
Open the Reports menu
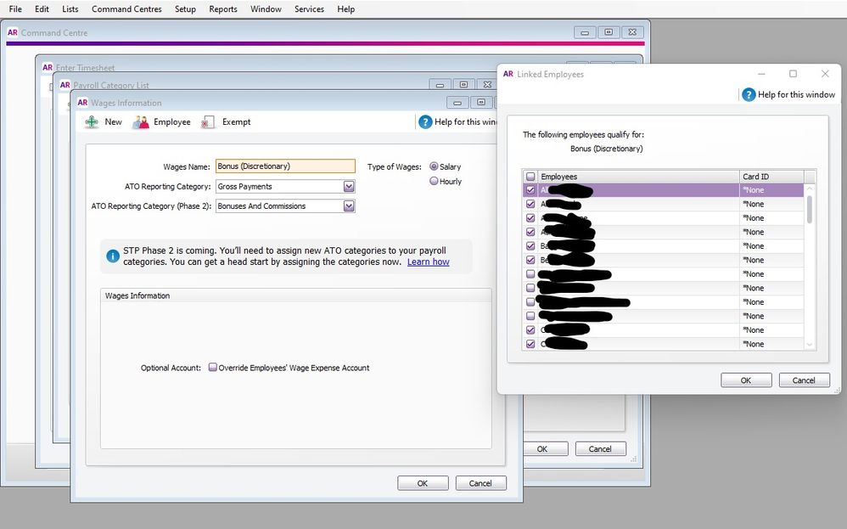click(223, 9)
